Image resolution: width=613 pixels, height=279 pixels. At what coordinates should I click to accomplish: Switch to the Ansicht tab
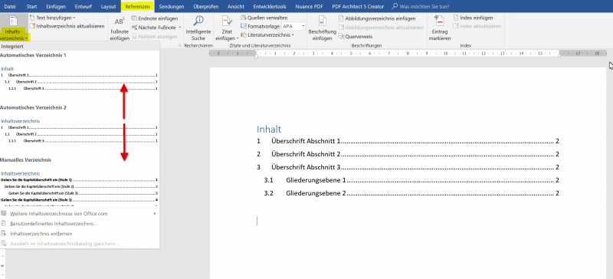[x=236, y=7]
